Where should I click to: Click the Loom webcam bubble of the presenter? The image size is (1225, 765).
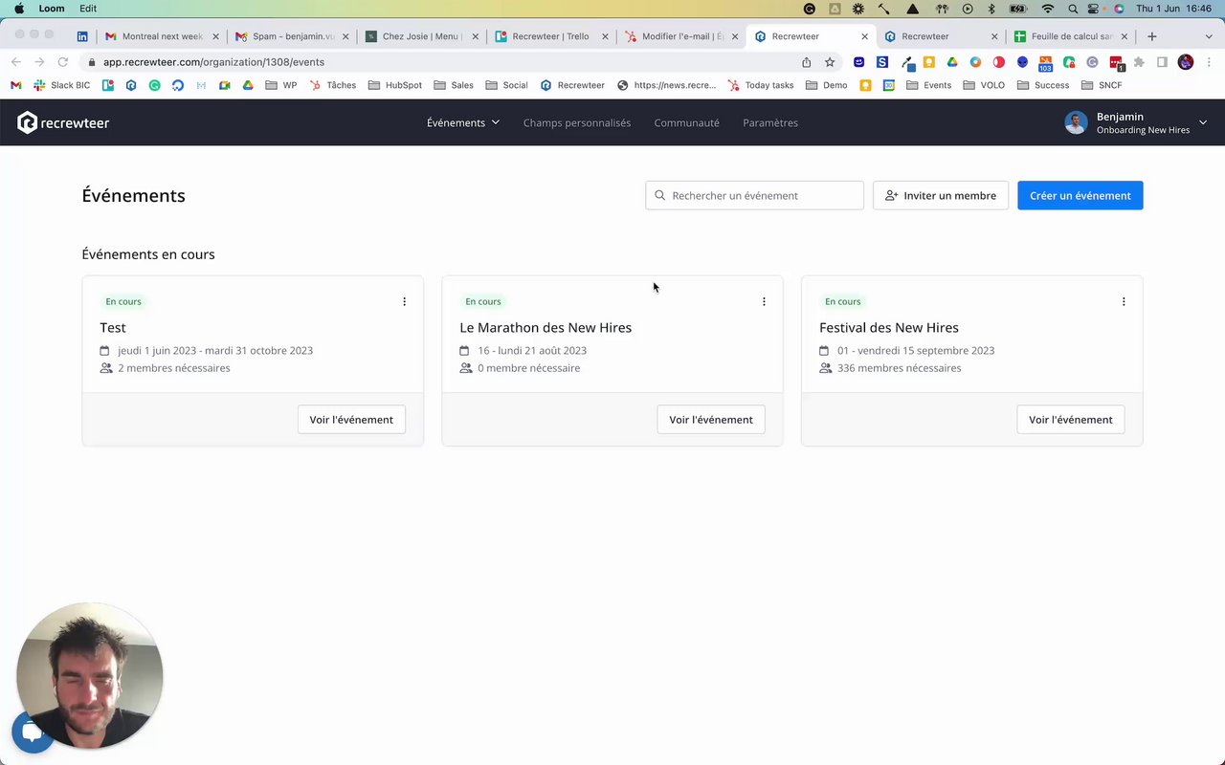click(x=89, y=675)
